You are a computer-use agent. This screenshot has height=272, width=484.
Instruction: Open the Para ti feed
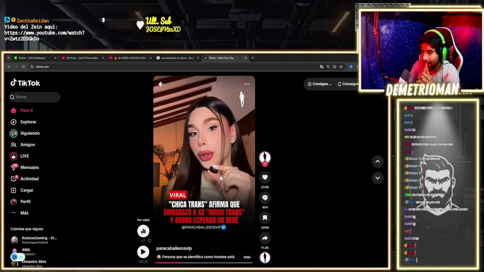(26, 110)
